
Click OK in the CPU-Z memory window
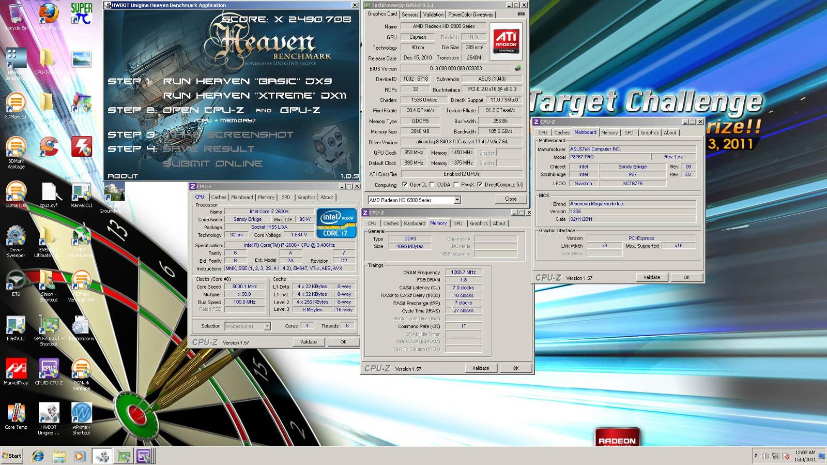(x=515, y=368)
